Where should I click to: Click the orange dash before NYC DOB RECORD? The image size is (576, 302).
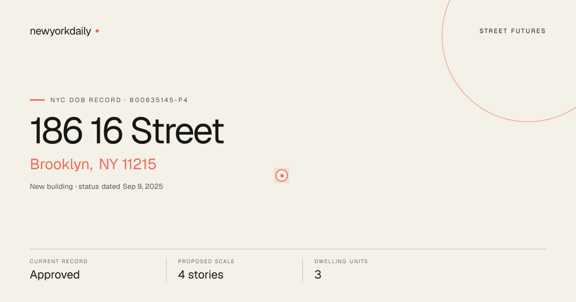[x=37, y=100]
